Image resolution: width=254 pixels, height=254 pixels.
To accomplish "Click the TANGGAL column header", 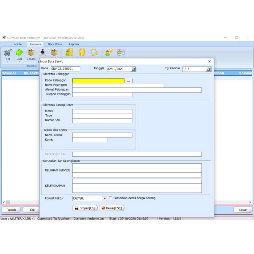I will (9, 73).
